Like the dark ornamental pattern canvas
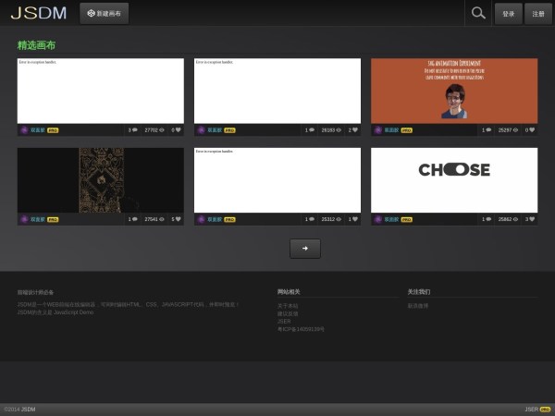The width and height of the screenshot is (555, 416). coord(179,219)
